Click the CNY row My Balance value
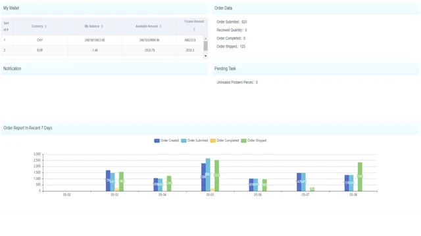 pos(95,40)
